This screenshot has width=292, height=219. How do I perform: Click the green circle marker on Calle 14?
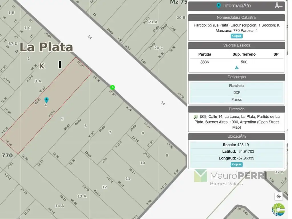(x=112, y=87)
